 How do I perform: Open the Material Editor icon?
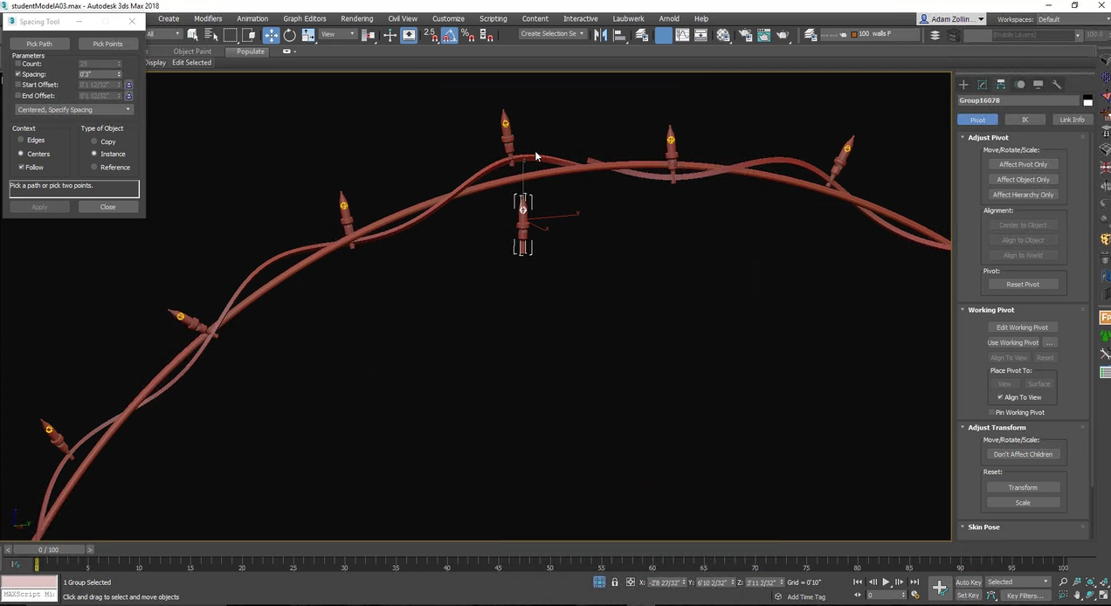pos(723,35)
